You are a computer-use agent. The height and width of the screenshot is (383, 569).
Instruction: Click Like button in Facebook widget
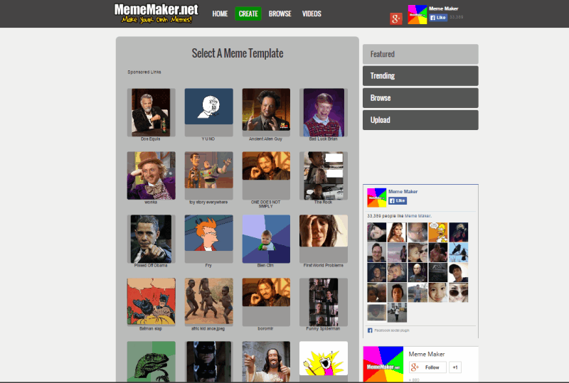coord(398,200)
